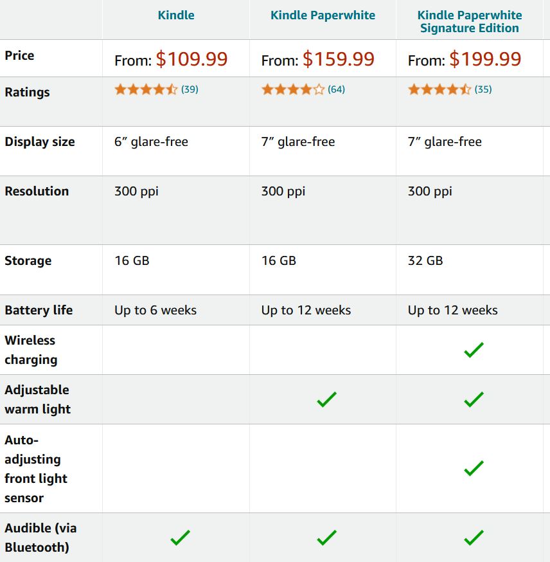Click the $159.99 Paperwhite price
Viewport: 550px width, 562px height.
(339, 59)
